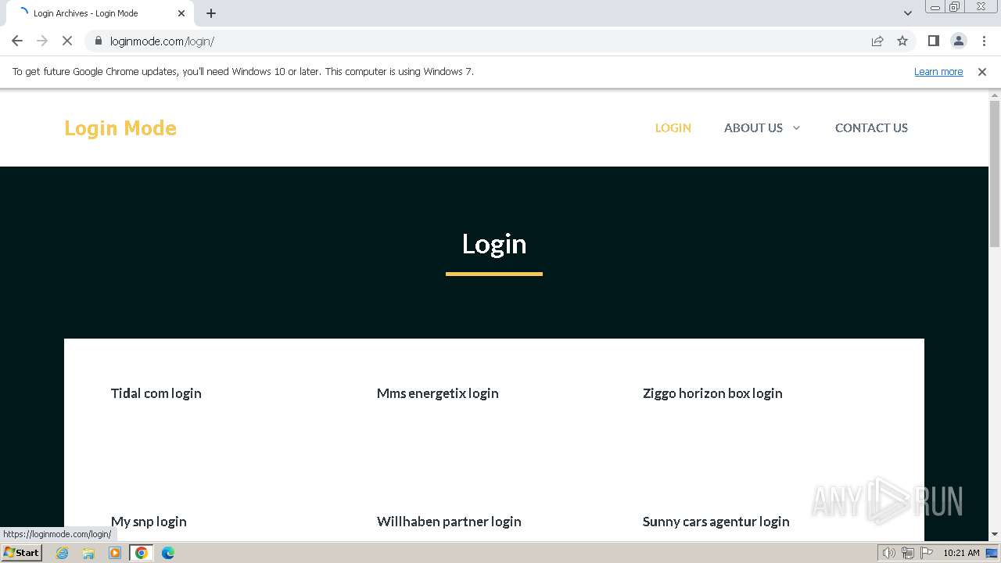This screenshot has width=1001, height=563.
Task: Open the Tidal com login post
Action: [x=156, y=393]
